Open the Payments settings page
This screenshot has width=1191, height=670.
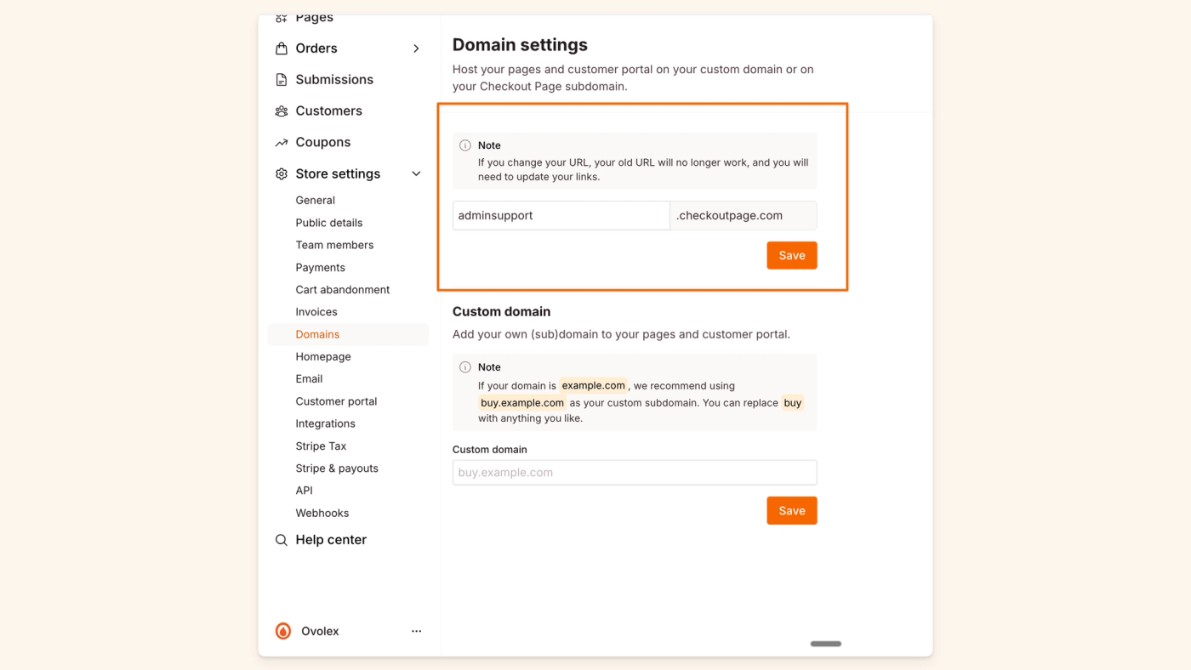[321, 267]
